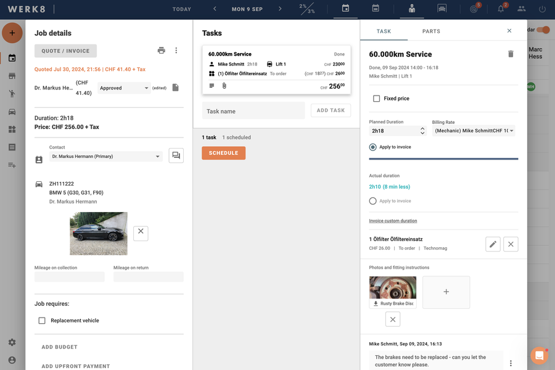
Task: Edit the Ölfilter part with pencil icon
Action: click(x=493, y=244)
